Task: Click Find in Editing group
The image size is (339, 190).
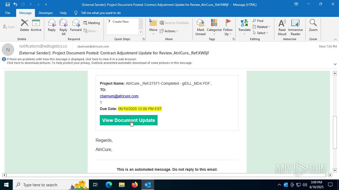Action: tap(258, 21)
